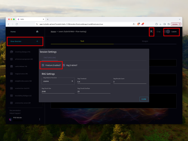Click the Home house icon in sidebar

pyautogui.click(x=37, y=31)
